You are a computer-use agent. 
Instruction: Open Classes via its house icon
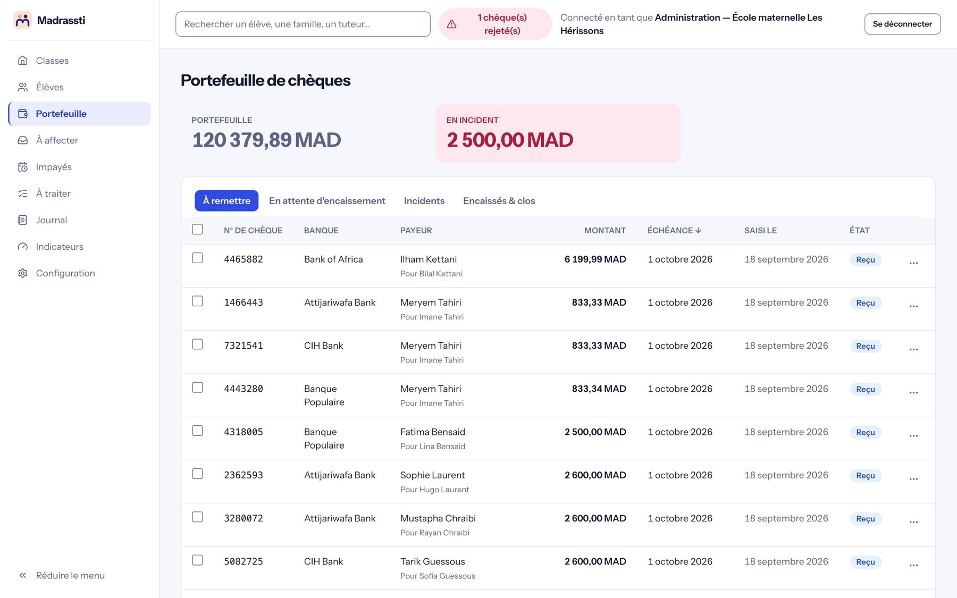pyautogui.click(x=22, y=61)
